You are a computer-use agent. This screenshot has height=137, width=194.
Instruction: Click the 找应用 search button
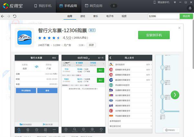pyautogui.click(x=186, y=16)
